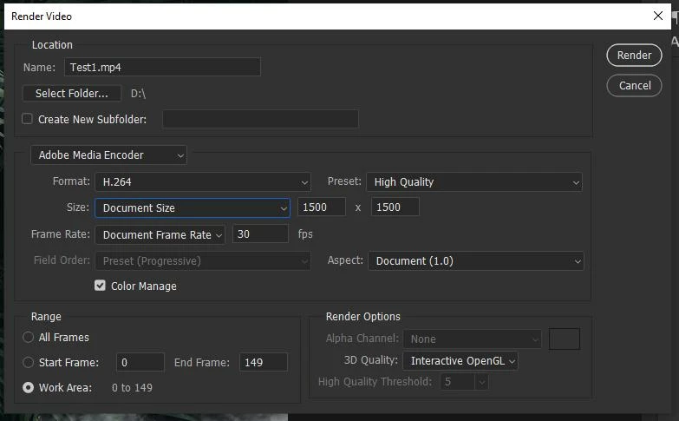Open the Preset dropdown showing High Quality
The width and height of the screenshot is (679, 421).
(x=474, y=181)
